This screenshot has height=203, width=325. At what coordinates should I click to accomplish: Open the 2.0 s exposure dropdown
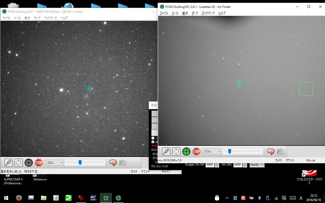[x=55, y=163]
